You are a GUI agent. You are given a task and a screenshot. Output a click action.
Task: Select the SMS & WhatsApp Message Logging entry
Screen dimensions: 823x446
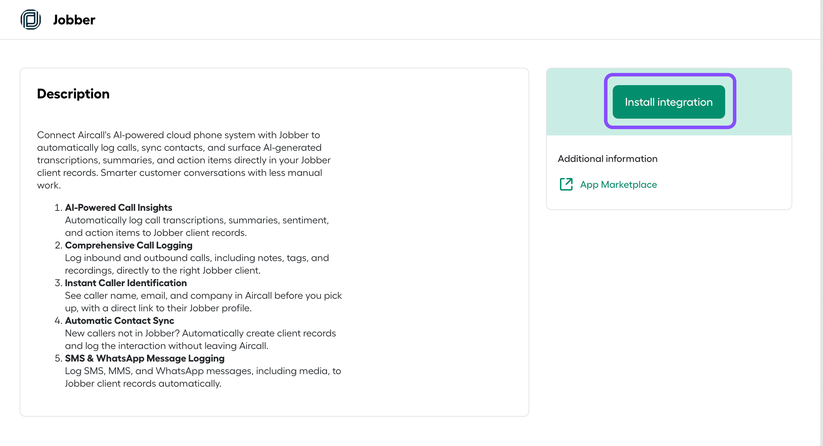145,358
